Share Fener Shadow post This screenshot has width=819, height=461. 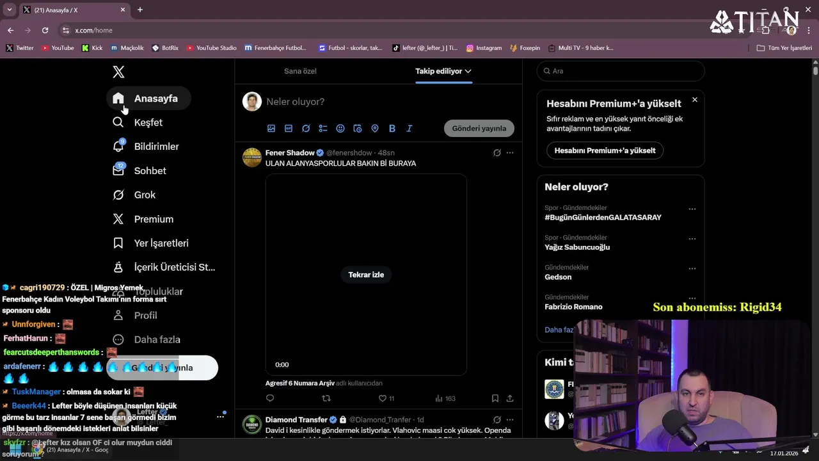pyautogui.click(x=510, y=398)
